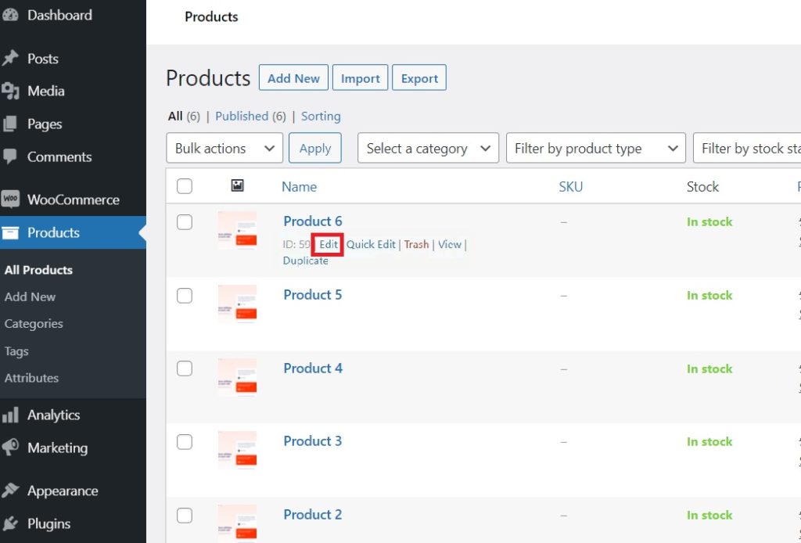This screenshot has width=801, height=543.
Task: Open the Sorting view link
Action: 321,116
